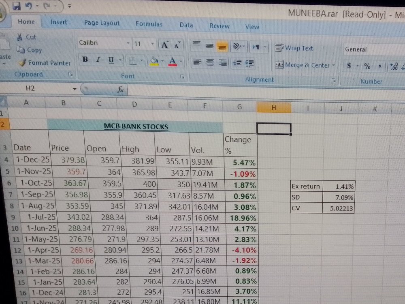Image resolution: width=405 pixels, height=304 pixels.
Task: Toggle the highlighted Bottom Align icon
Action: point(222,47)
